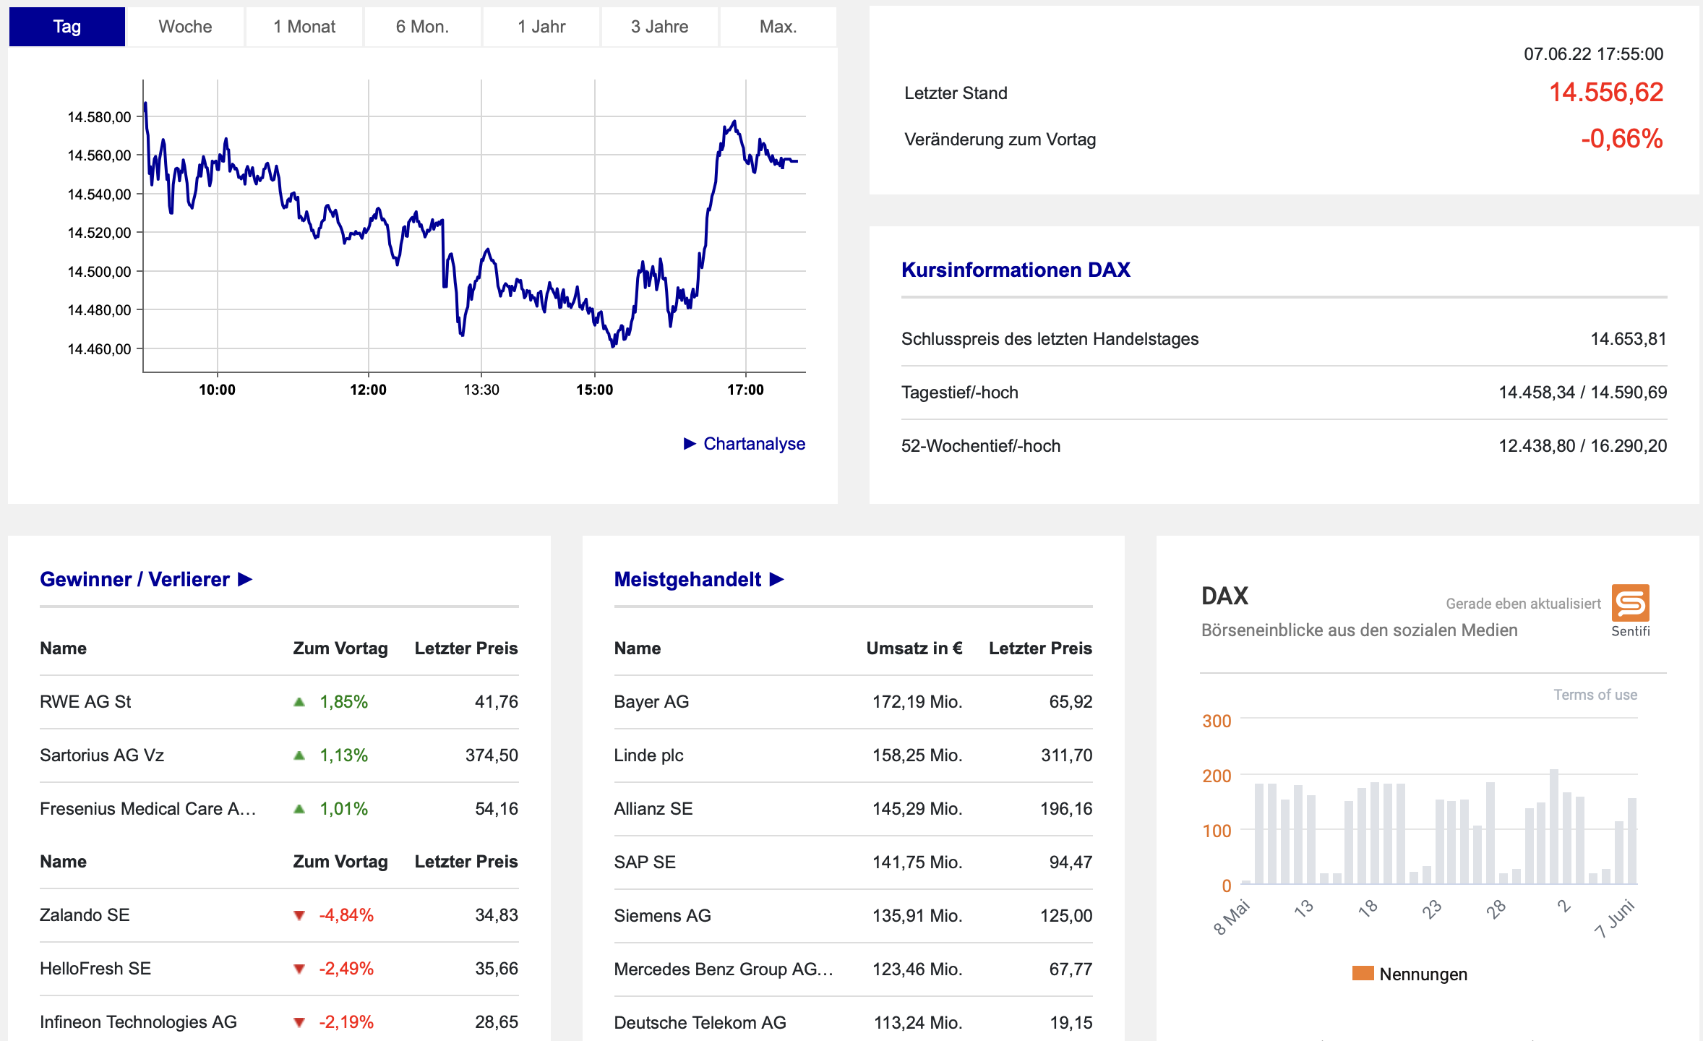Show the 6 Mon. chart range
Image resolution: width=1703 pixels, height=1041 pixels.
click(x=422, y=27)
